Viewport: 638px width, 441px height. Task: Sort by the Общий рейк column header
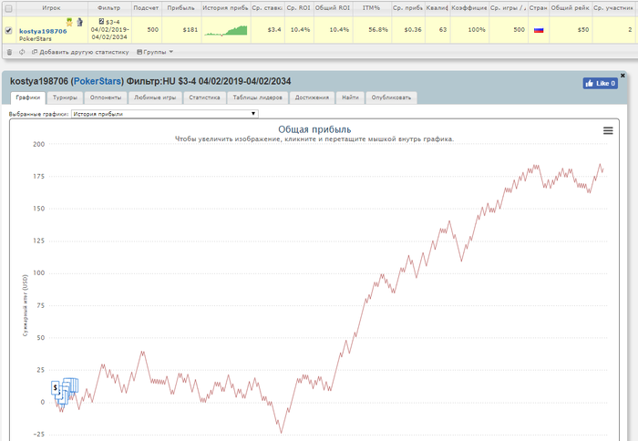tap(570, 7)
